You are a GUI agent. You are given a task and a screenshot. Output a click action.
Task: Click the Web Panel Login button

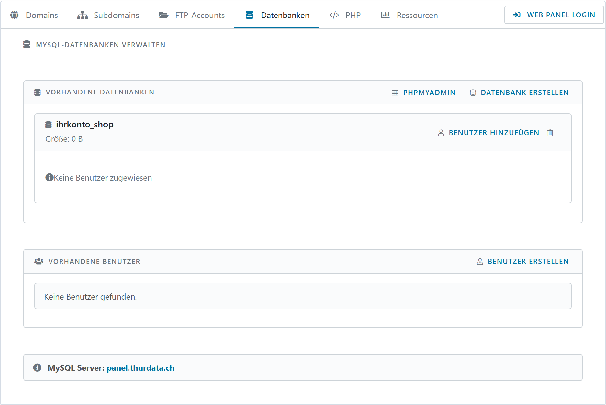(554, 15)
